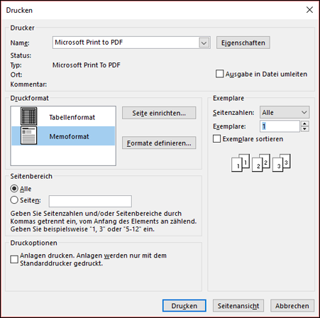Enable Anlagen drucken checkbox
Screen dimensions: 320x318
pos(14,259)
